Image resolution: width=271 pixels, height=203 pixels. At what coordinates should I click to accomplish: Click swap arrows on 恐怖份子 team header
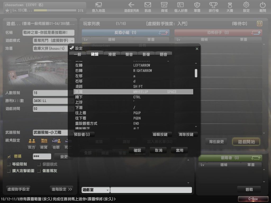[256, 33]
